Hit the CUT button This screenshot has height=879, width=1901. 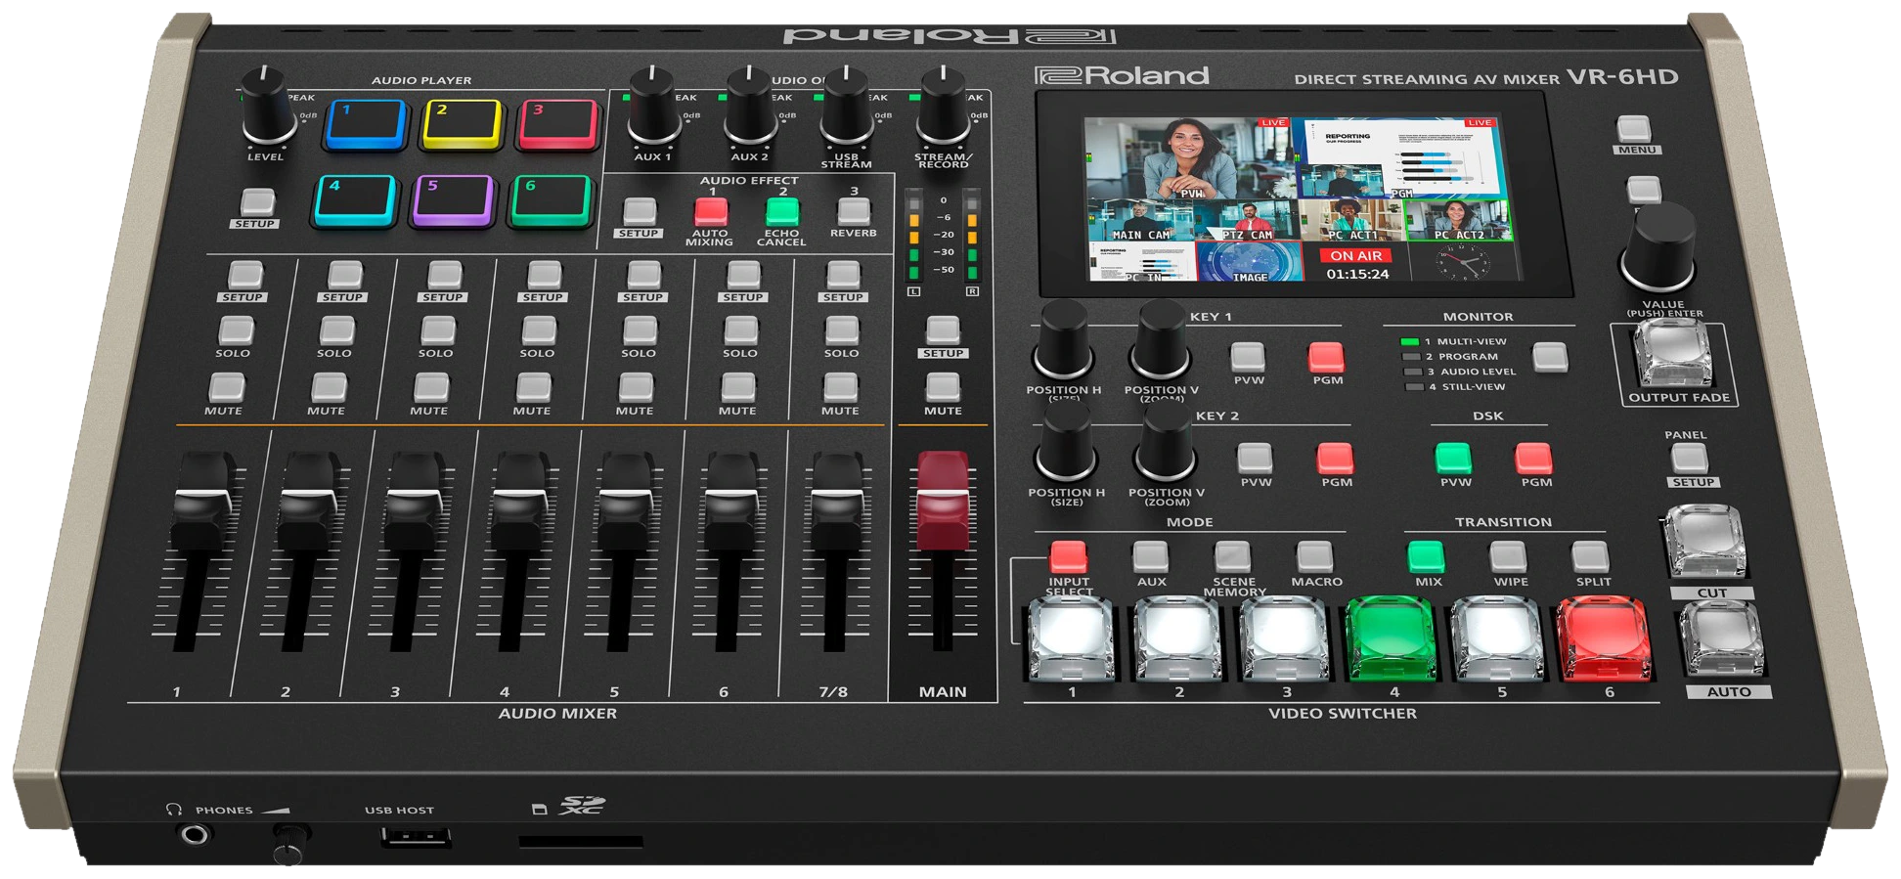coord(1706,542)
